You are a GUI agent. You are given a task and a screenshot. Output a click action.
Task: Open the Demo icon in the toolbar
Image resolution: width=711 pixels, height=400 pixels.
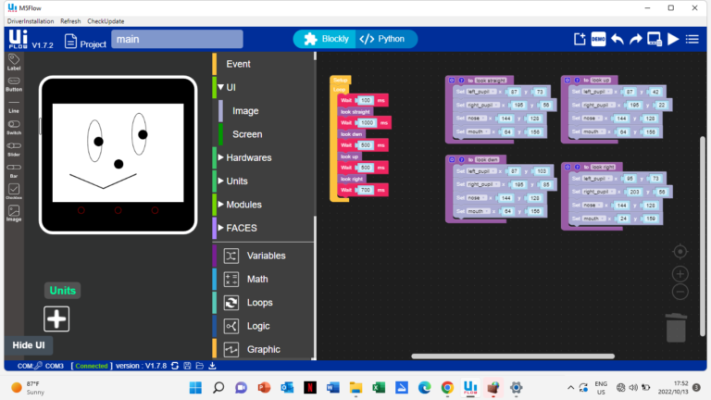click(598, 39)
